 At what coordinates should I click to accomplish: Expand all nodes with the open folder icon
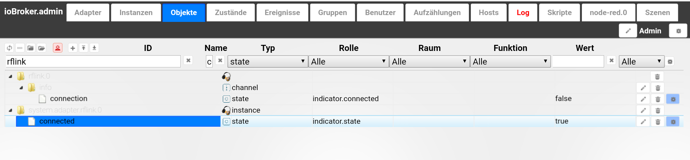[42, 48]
